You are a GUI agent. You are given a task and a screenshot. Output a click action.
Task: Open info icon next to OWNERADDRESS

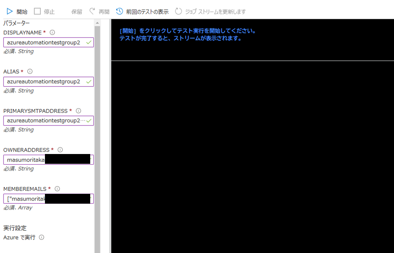(x=60, y=150)
